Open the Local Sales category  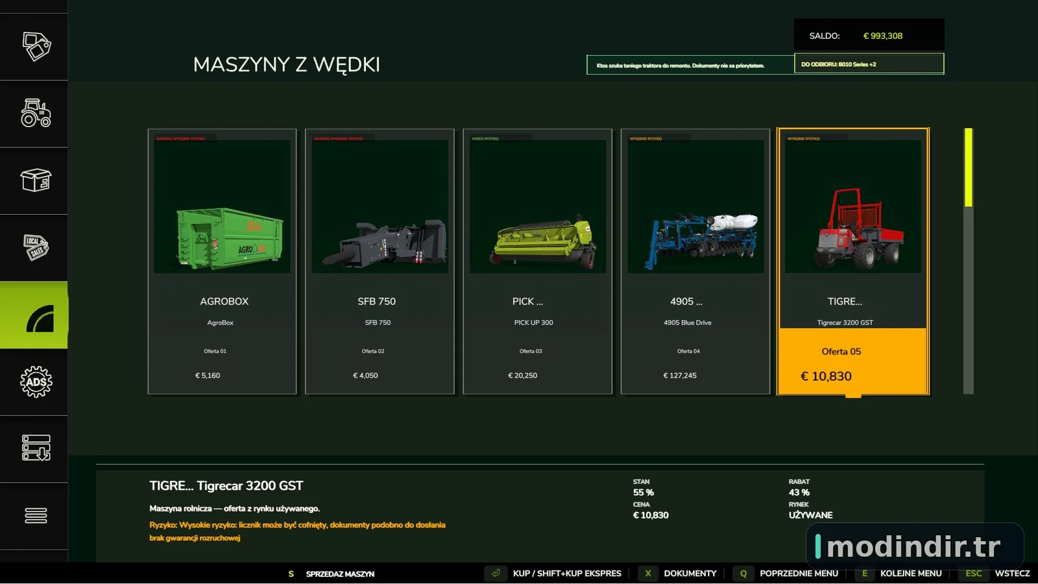36,247
